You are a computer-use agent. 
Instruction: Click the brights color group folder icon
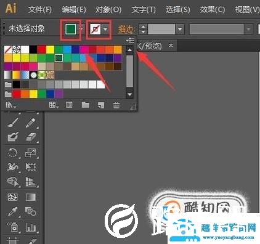coord(8,94)
